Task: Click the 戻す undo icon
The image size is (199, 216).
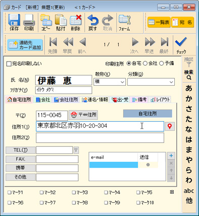Action: 93,23
